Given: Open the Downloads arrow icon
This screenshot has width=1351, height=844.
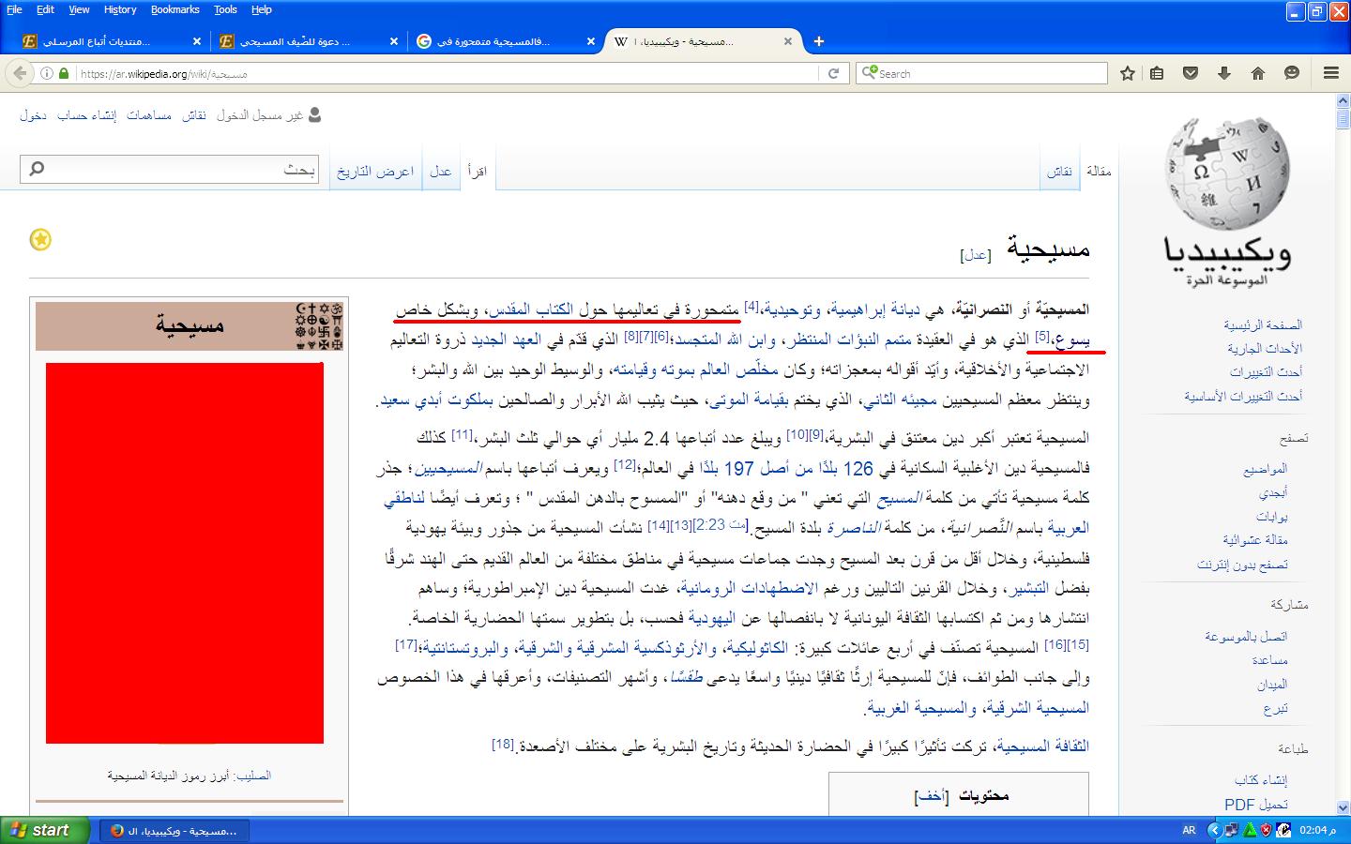Looking at the screenshot, I should [1224, 73].
